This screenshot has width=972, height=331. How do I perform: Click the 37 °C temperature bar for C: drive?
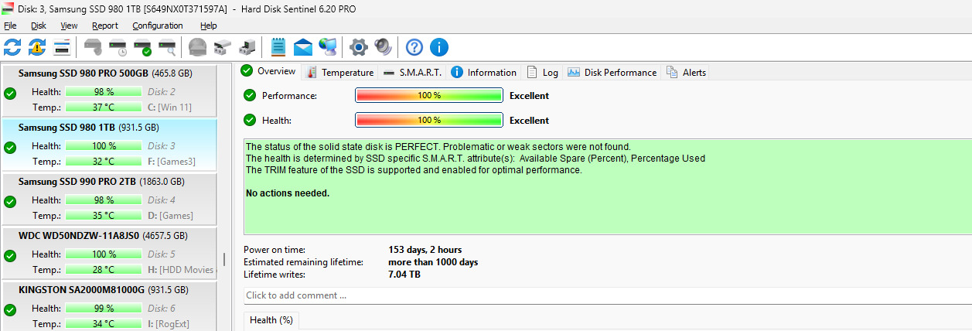click(x=104, y=107)
